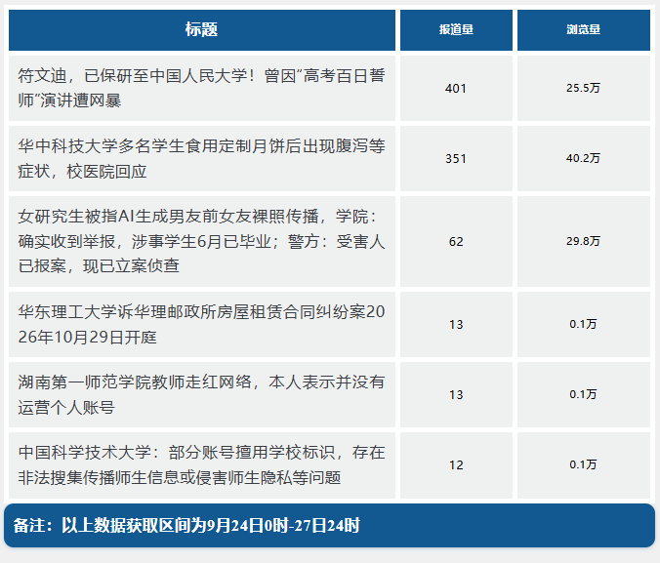Select the 华中科技大学 月饼 腹泻 headline

(x=202, y=159)
